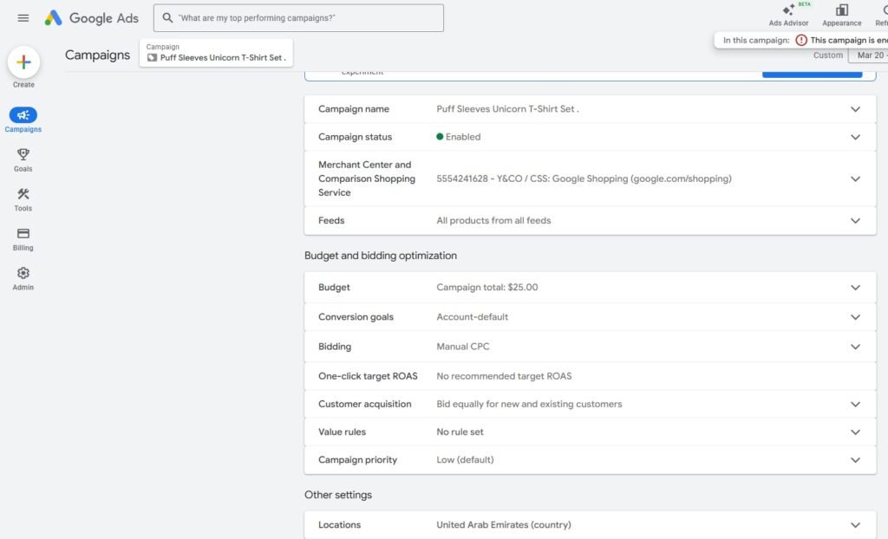Image resolution: width=888 pixels, height=539 pixels.
Task: Open the campaign selector Puff Sleeves Unicorn
Action: pyautogui.click(x=216, y=53)
